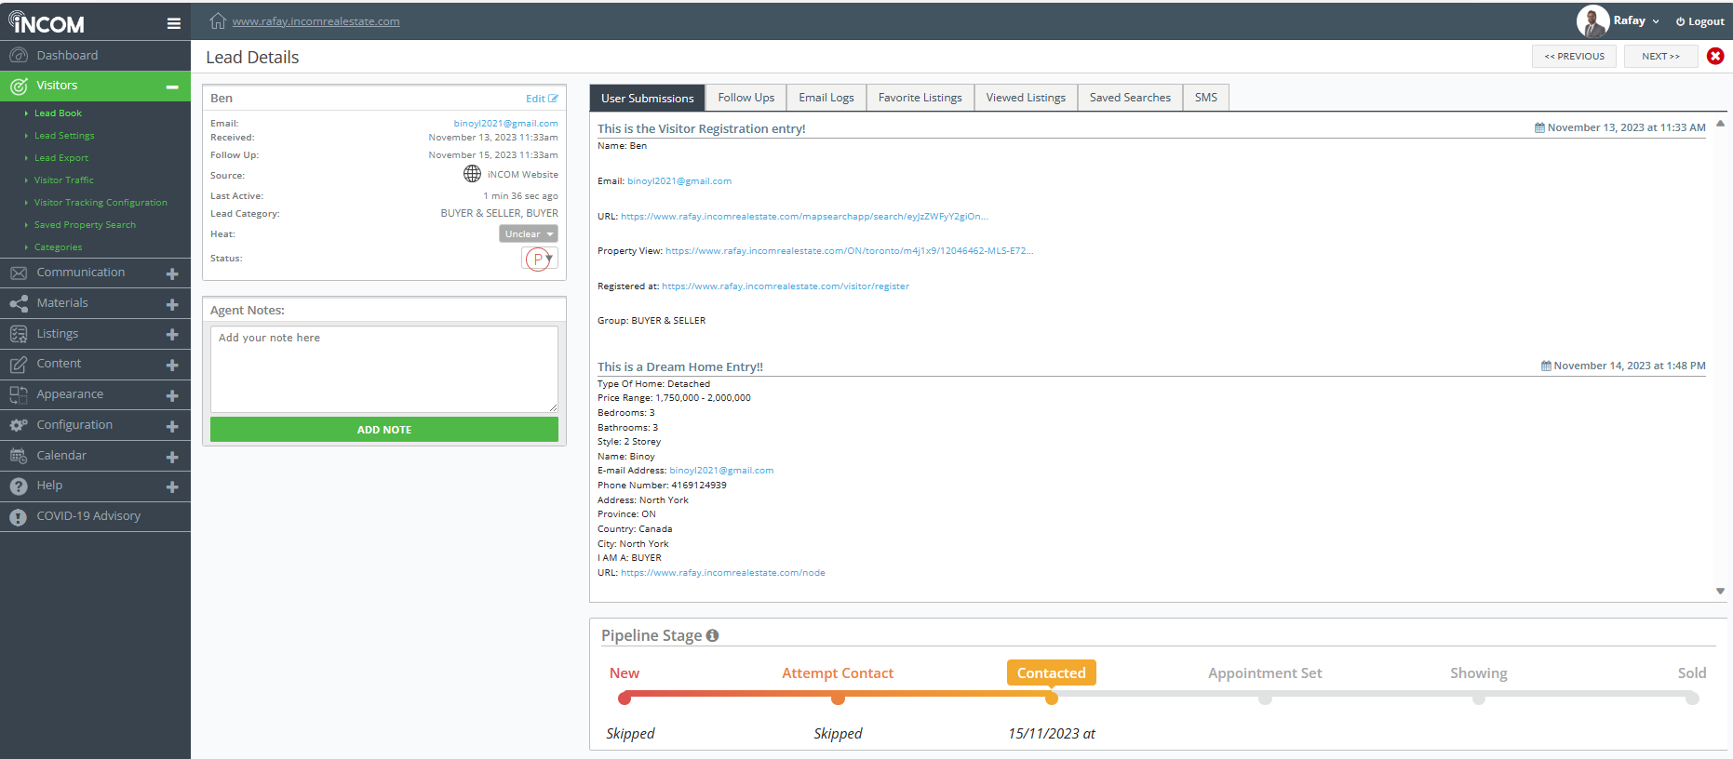Expand the Communication menu section
The image size is (1733, 759).
pos(172,273)
